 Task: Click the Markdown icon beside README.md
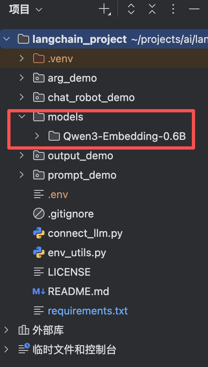(39, 291)
